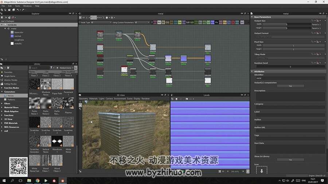This screenshot has width=328, height=184.
Task: Select the Waveform 1 library thumbnail
Action: 57,141
